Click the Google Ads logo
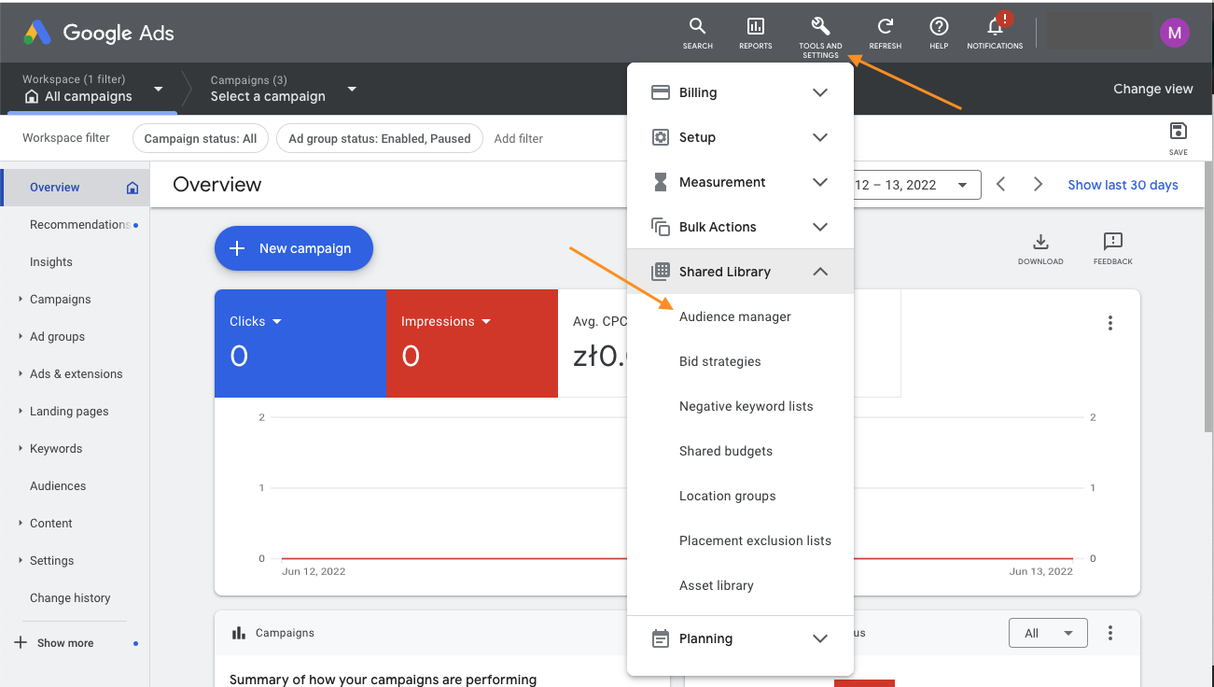 pos(99,33)
